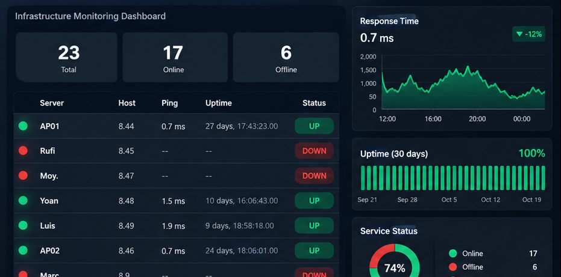Click uptime 9 days, 18:58:18.00
The height and width of the screenshot is (277, 561).
(x=240, y=225)
